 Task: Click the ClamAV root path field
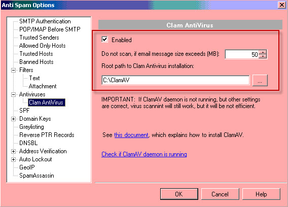[175, 80]
